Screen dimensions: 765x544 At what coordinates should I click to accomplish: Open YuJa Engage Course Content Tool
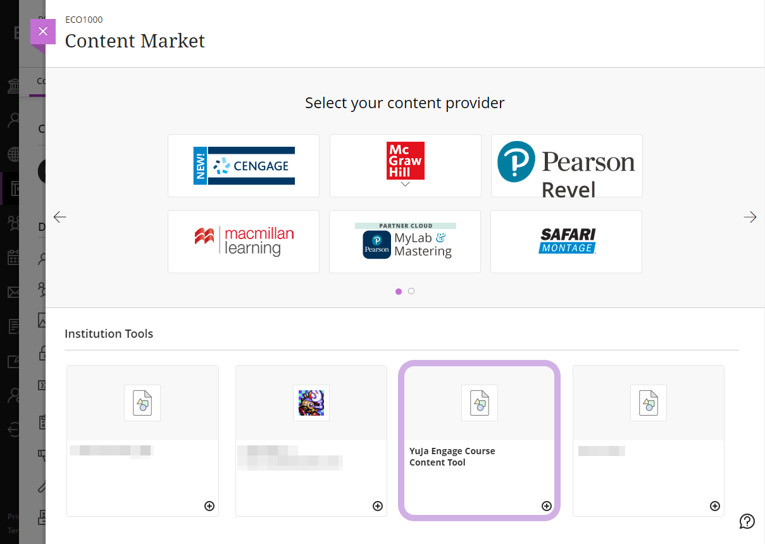(x=480, y=441)
